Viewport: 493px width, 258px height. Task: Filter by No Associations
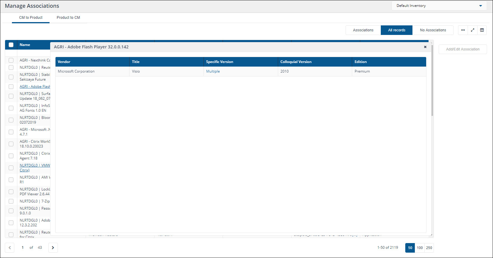433,30
